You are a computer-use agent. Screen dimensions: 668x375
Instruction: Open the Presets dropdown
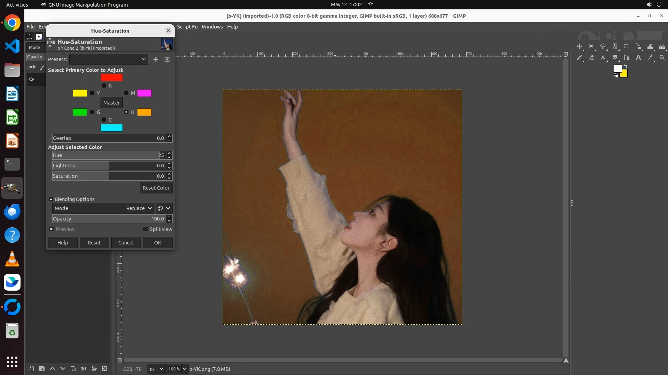[x=109, y=59]
